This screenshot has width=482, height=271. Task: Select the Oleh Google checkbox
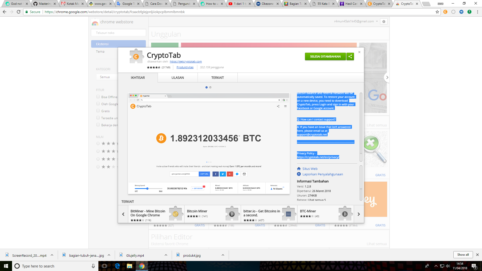coord(98,103)
